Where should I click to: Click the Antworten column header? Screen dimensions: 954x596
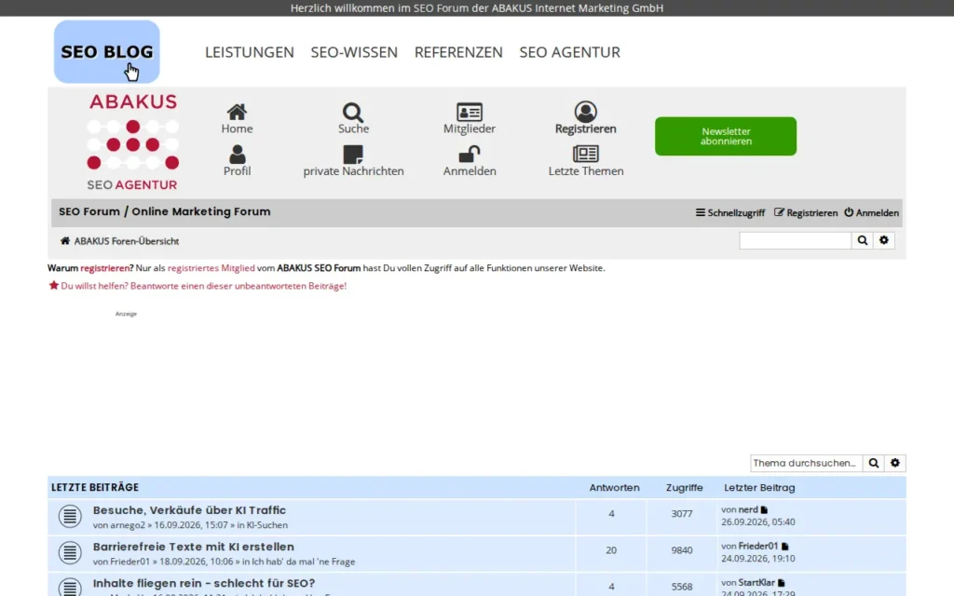pyautogui.click(x=614, y=487)
